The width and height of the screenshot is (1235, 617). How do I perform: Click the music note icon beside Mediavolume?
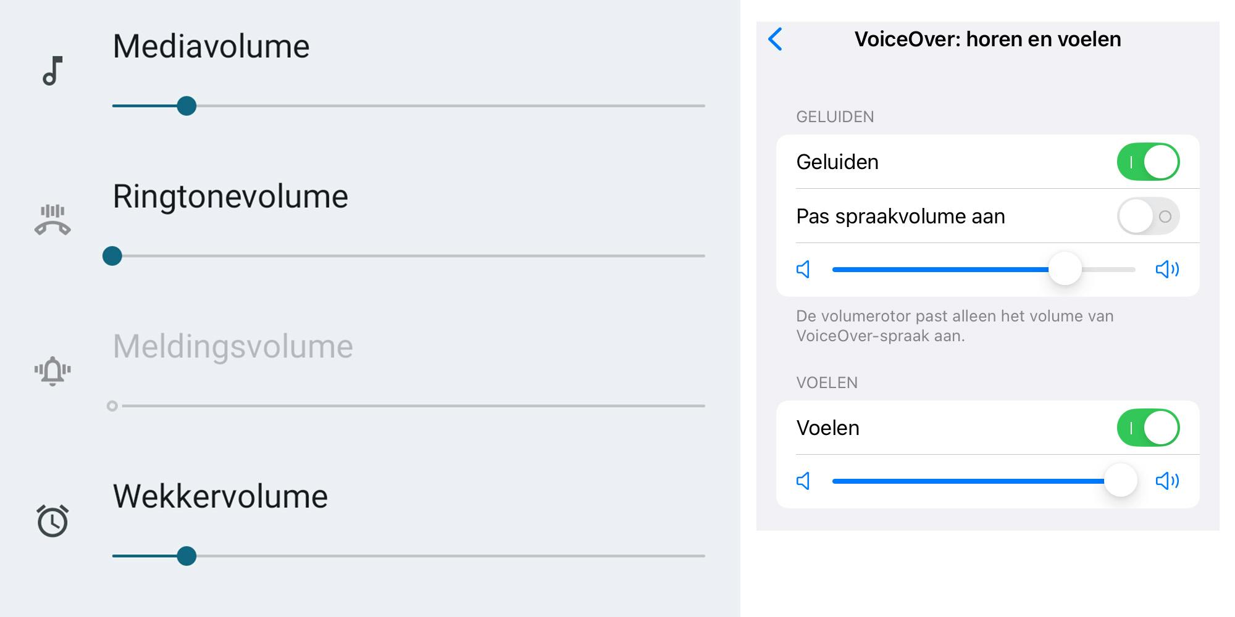(52, 70)
